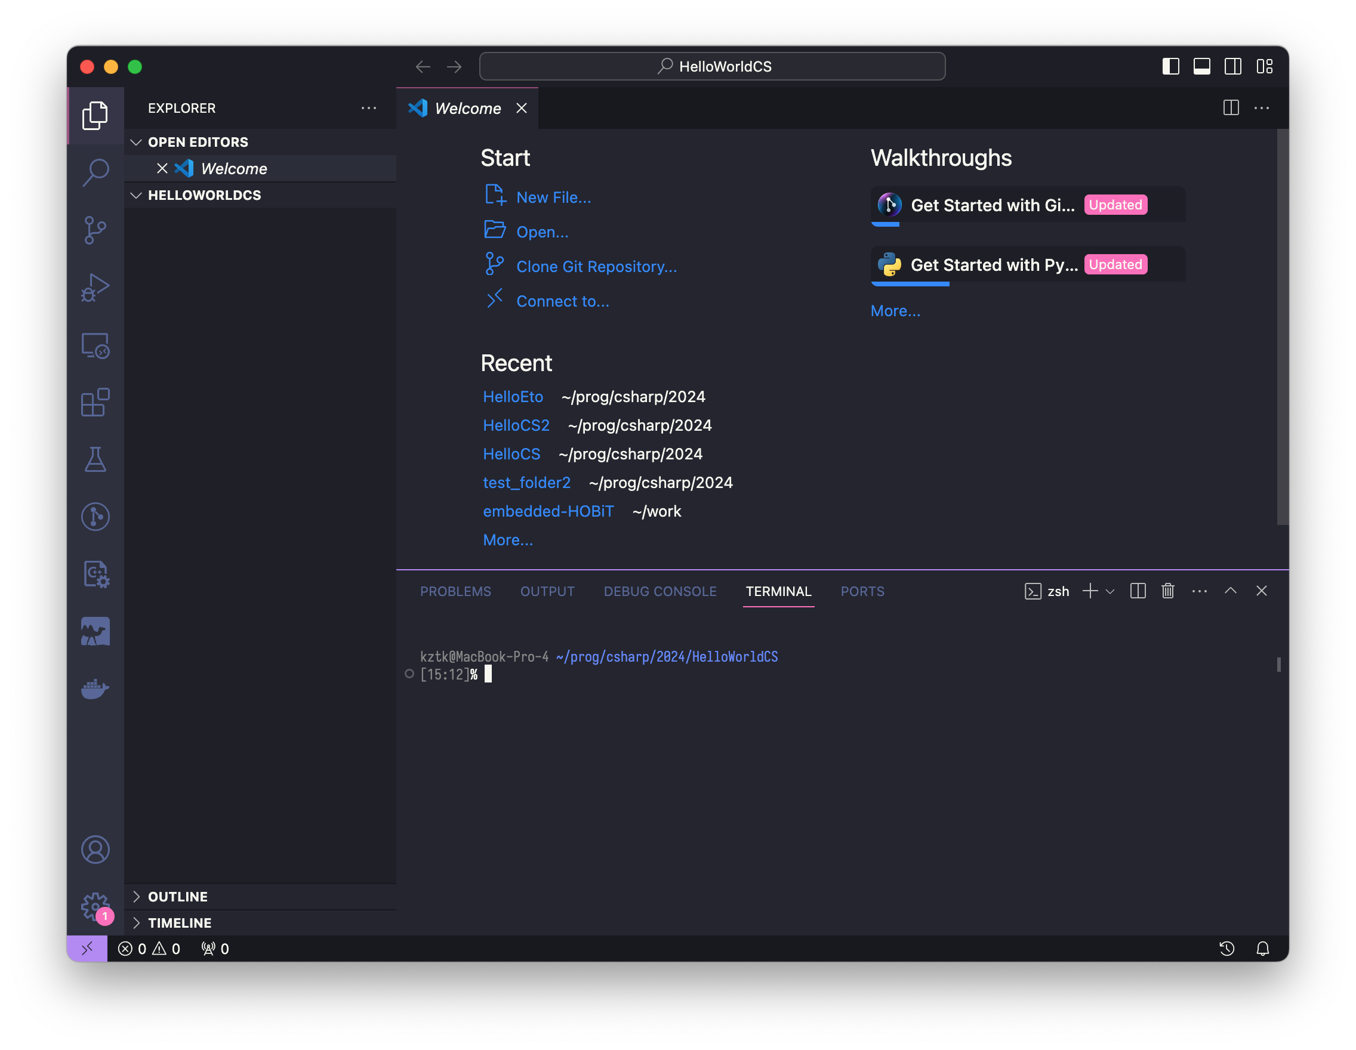Open the Explorer view in activity bar
The image size is (1356, 1050).
pyautogui.click(x=95, y=115)
